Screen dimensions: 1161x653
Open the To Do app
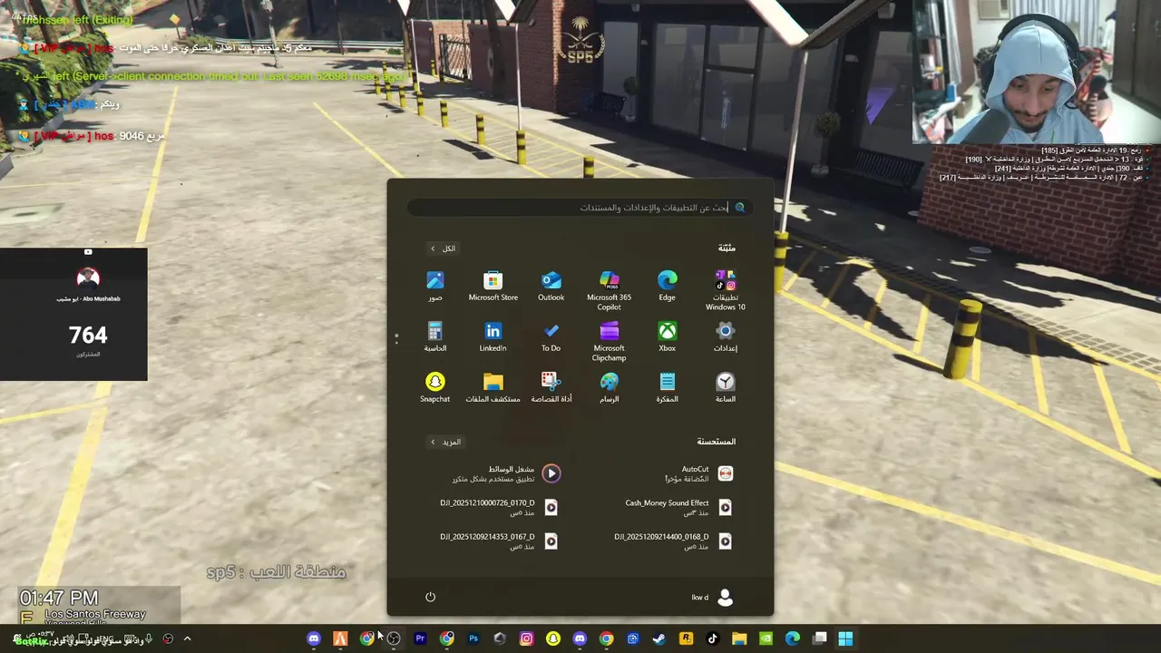coord(551,336)
